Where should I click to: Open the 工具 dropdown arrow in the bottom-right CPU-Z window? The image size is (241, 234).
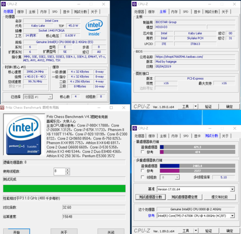(x=196, y=231)
